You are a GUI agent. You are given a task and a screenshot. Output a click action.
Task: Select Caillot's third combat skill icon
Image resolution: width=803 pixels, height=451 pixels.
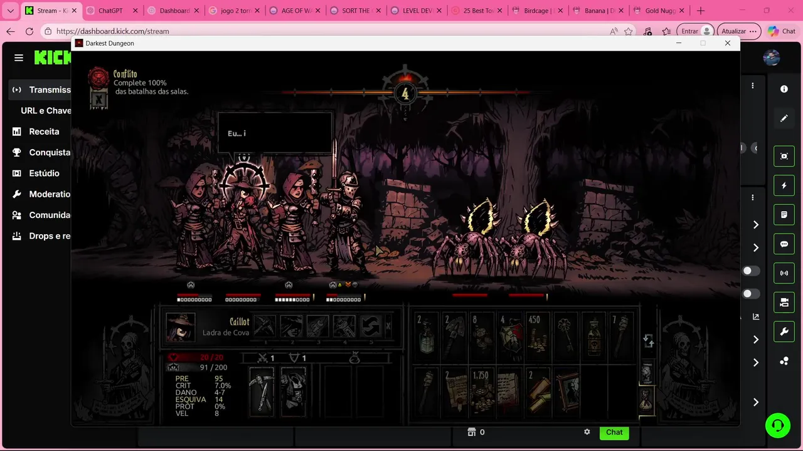click(x=318, y=326)
